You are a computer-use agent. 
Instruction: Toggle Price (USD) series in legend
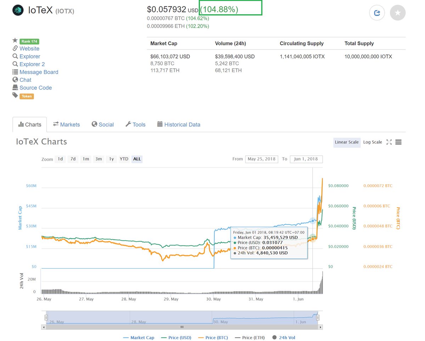(x=176, y=337)
